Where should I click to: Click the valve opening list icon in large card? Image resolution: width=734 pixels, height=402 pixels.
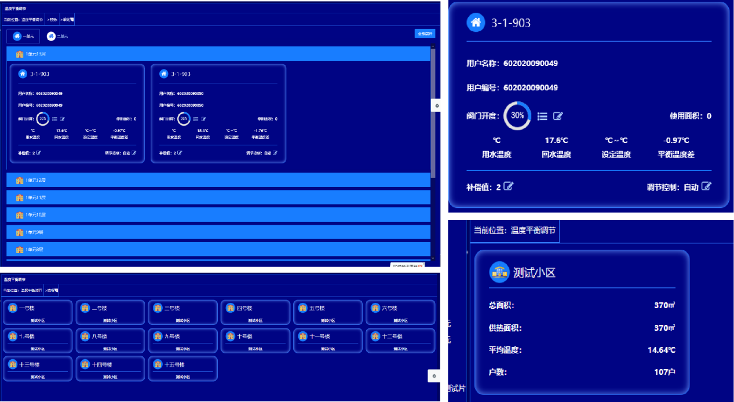point(542,116)
